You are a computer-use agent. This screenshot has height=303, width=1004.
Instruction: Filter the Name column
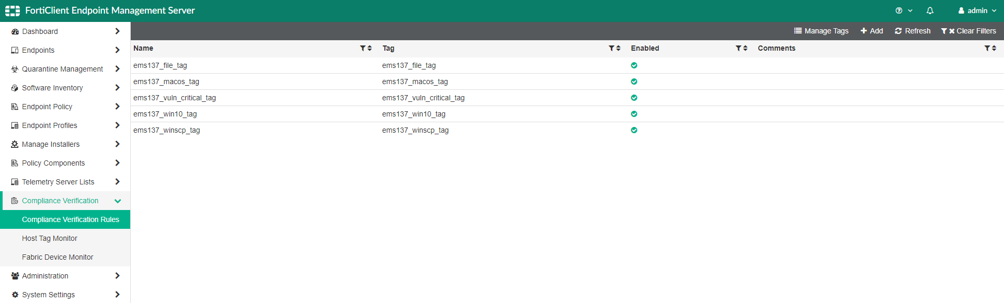coord(363,48)
